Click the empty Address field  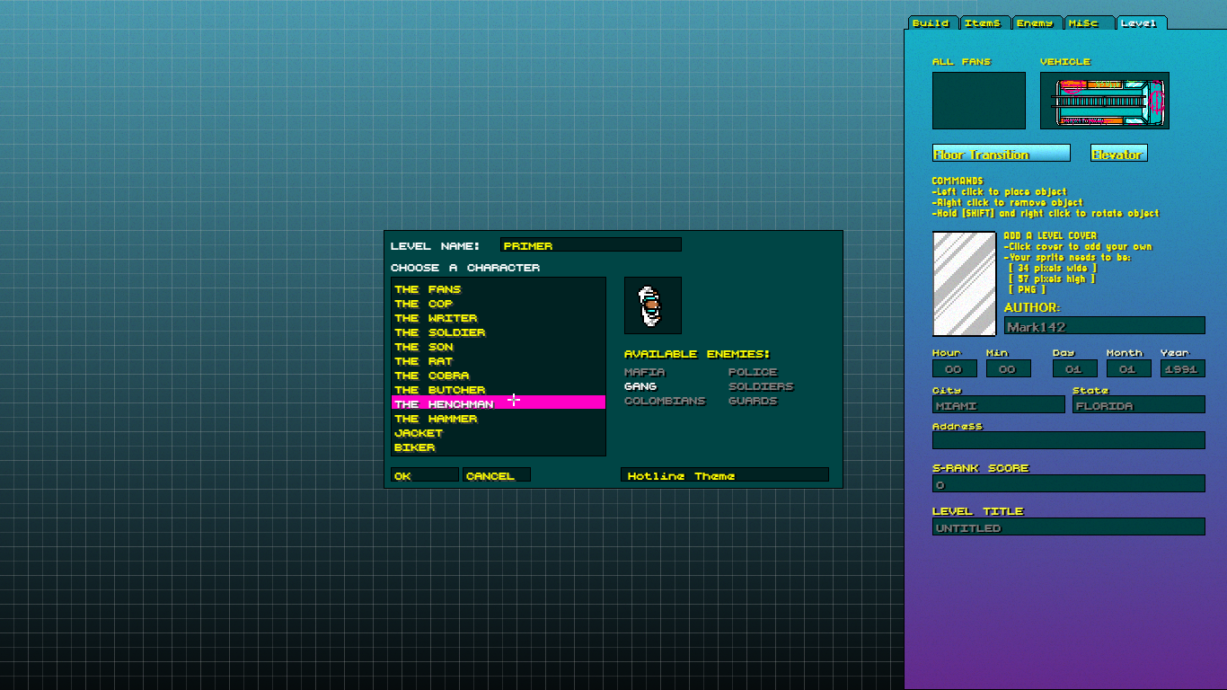click(1069, 440)
